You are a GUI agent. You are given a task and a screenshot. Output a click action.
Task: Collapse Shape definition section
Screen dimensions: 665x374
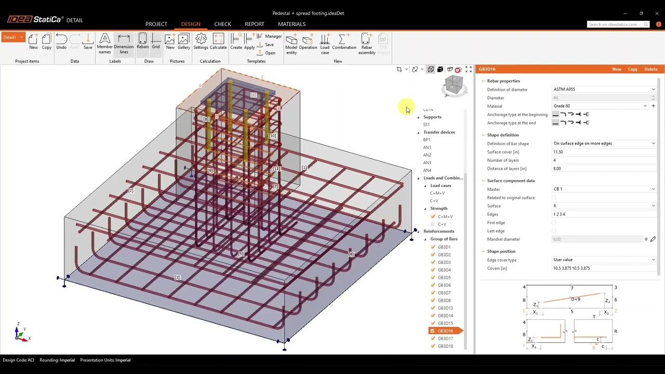point(483,135)
